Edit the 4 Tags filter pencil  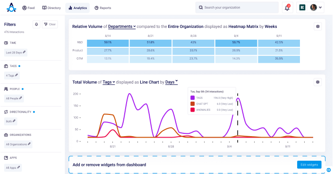[17, 75]
